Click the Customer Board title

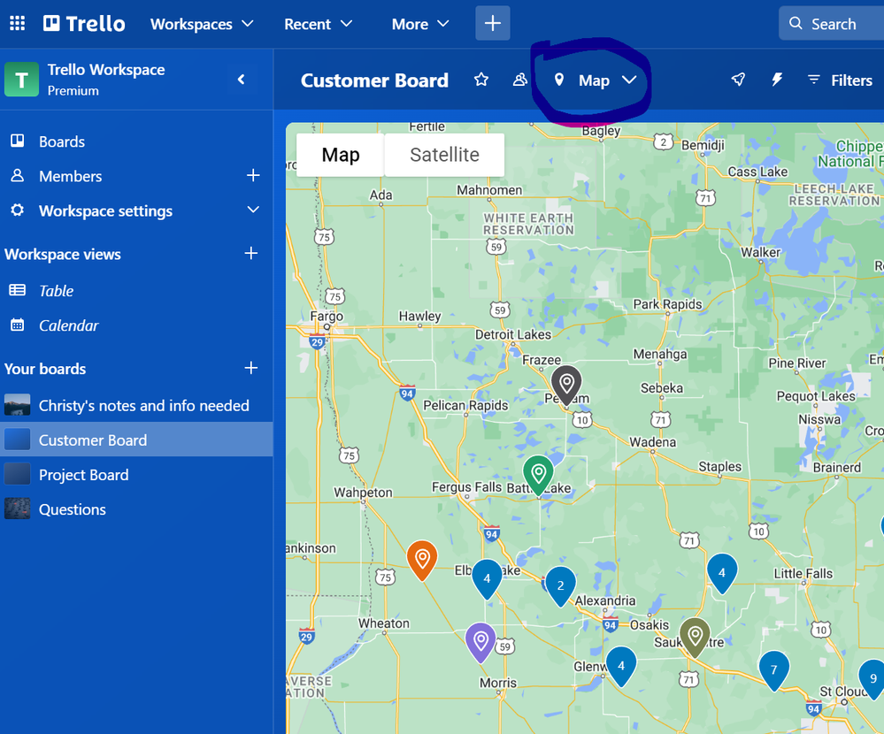tap(374, 80)
